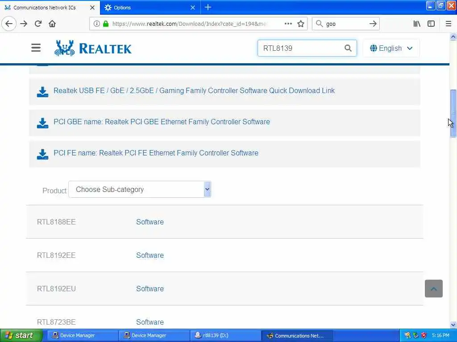Viewport: 457px width, 342px height.
Task: Open Software link for RTL8188EE
Action: [150, 222]
